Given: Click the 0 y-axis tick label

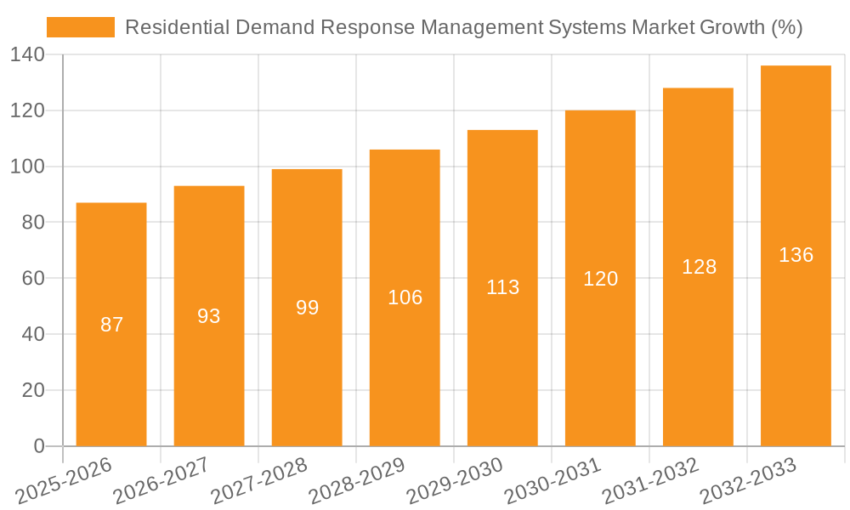Looking at the screenshot, I should point(38,446).
